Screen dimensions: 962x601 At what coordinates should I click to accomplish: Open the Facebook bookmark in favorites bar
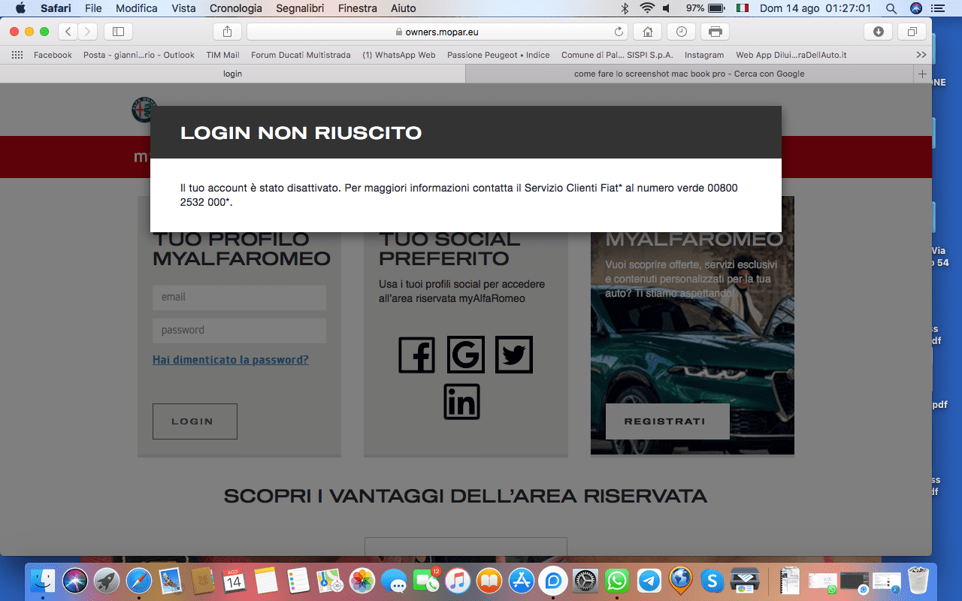(x=53, y=55)
